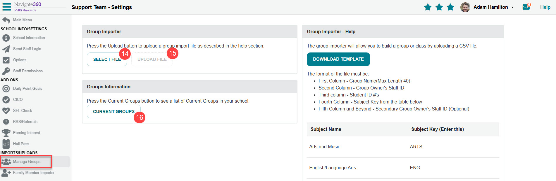Click the Hall Pass icon

6,144
